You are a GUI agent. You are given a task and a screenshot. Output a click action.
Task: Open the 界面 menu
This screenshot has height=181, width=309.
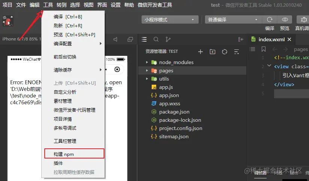102,5
